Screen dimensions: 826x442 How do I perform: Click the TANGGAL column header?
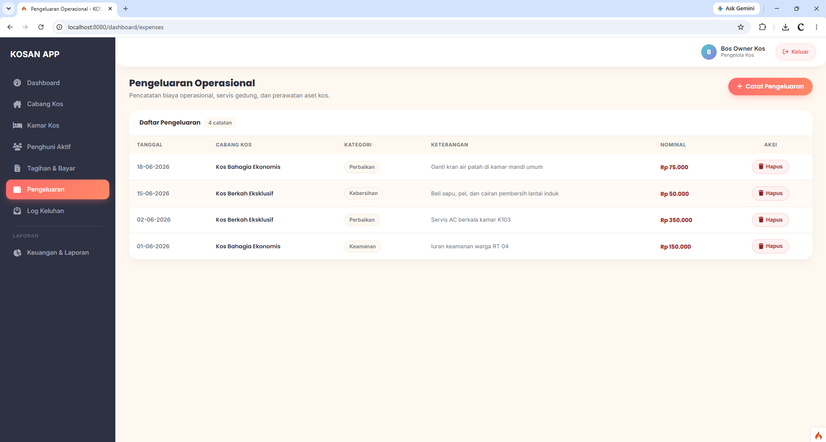[150, 145]
